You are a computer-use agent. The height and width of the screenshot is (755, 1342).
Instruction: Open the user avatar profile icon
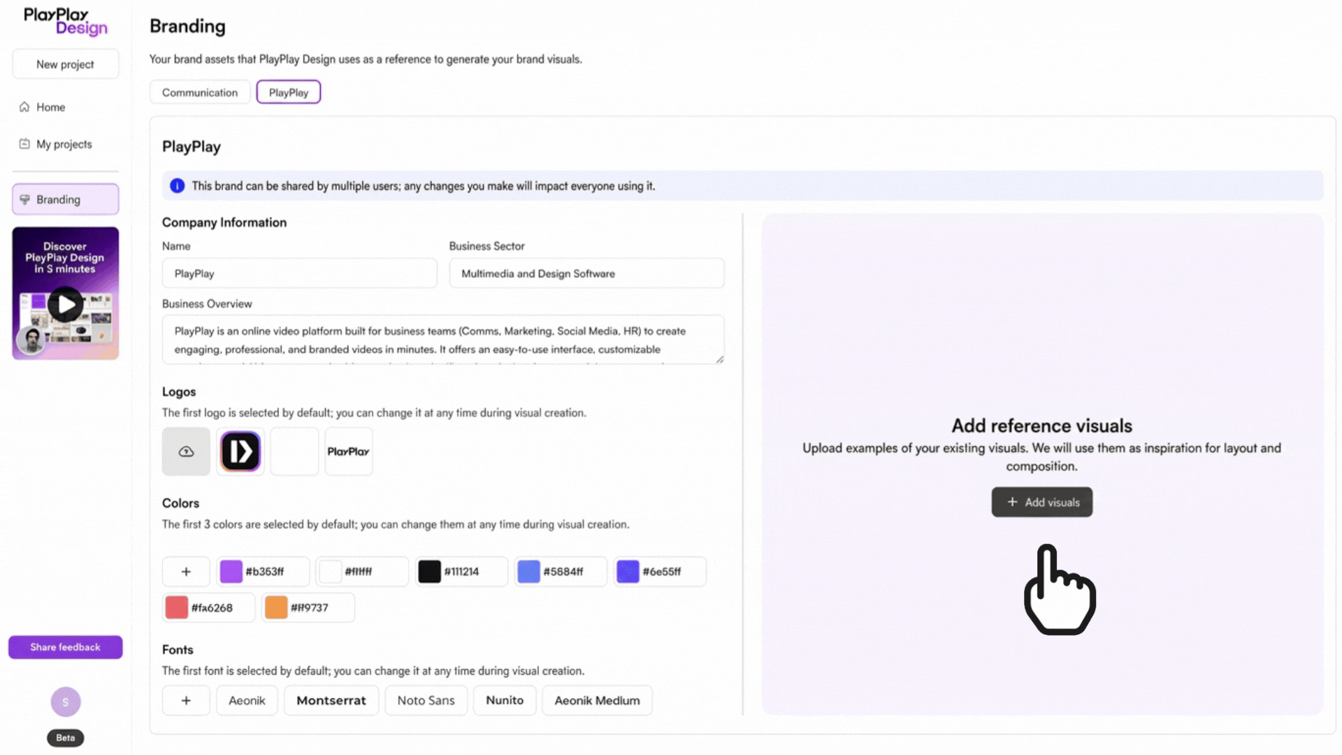click(66, 702)
